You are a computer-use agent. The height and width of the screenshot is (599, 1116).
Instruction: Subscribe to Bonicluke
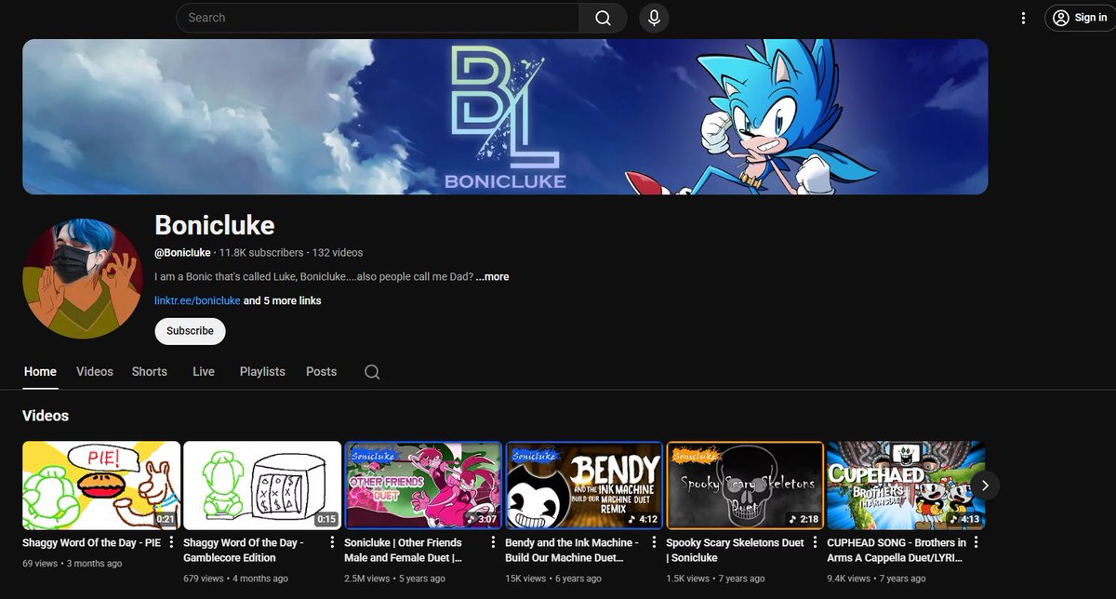pos(190,330)
